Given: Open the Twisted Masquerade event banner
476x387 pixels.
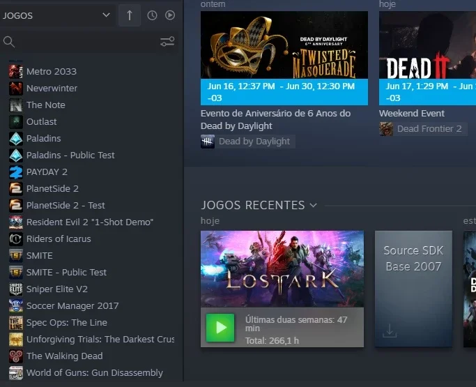Looking at the screenshot, I should tap(284, 45).
